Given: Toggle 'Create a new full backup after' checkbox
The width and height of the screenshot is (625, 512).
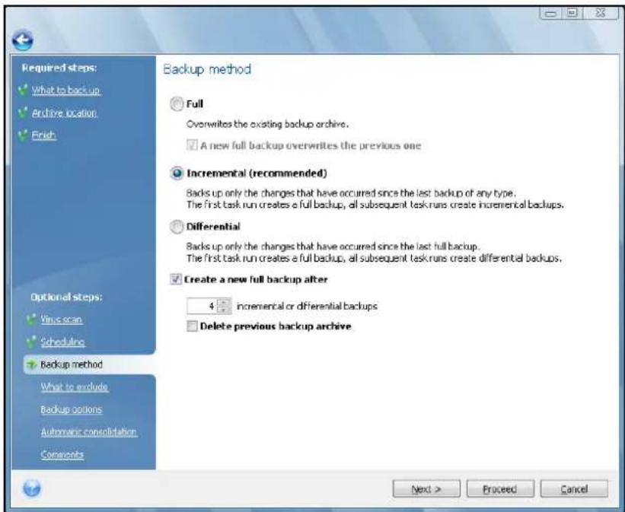Looking at the screenshot, I should 176,279.
